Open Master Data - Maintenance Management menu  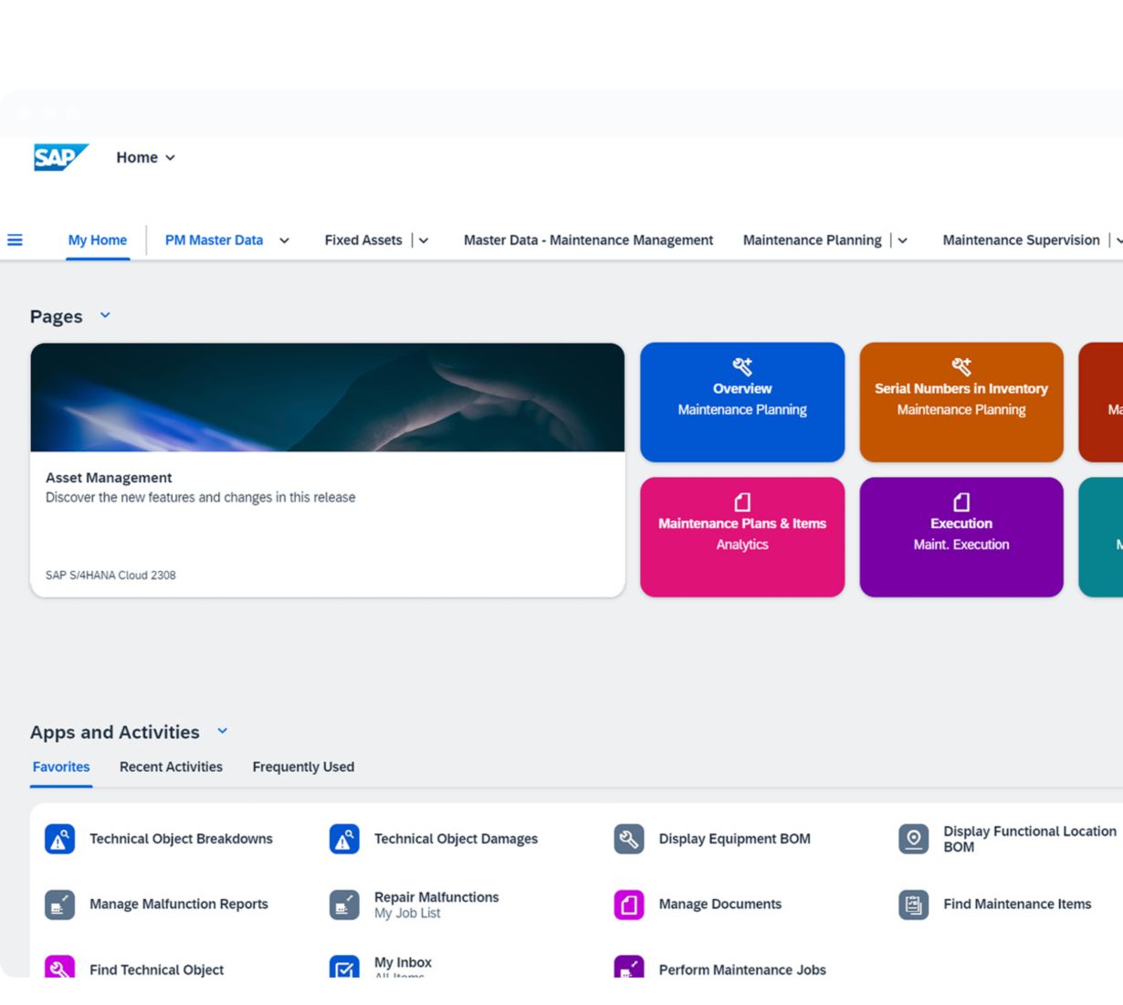point(588,240)
